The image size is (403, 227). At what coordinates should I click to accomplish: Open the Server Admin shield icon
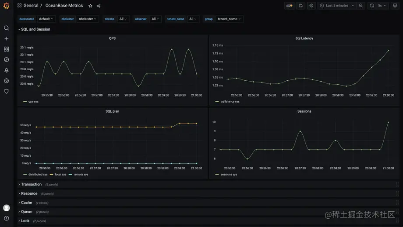pos(7,91)
